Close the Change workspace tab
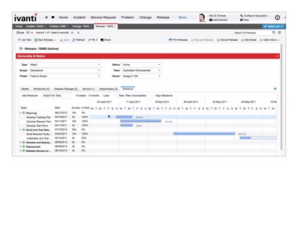 (91, 26)
